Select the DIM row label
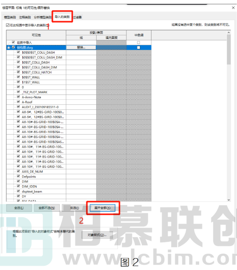This screenshot has width=237, height=270. [25, 182]
